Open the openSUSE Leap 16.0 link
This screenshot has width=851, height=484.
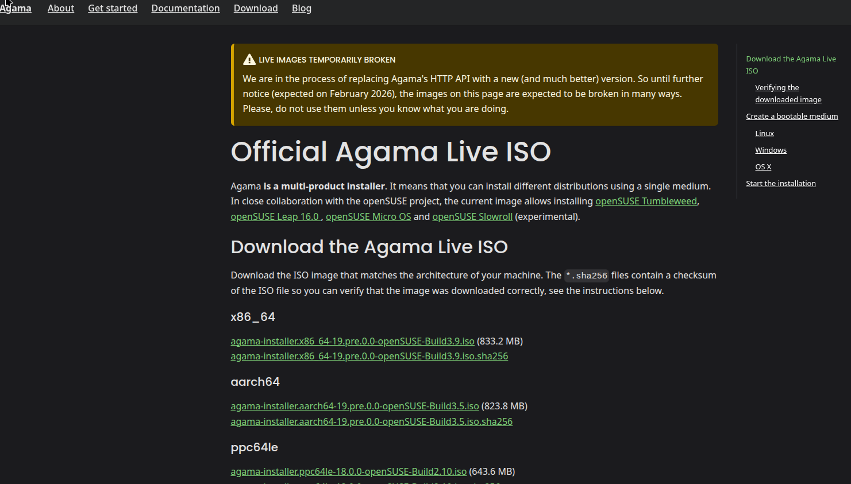(x=275, y=216)
